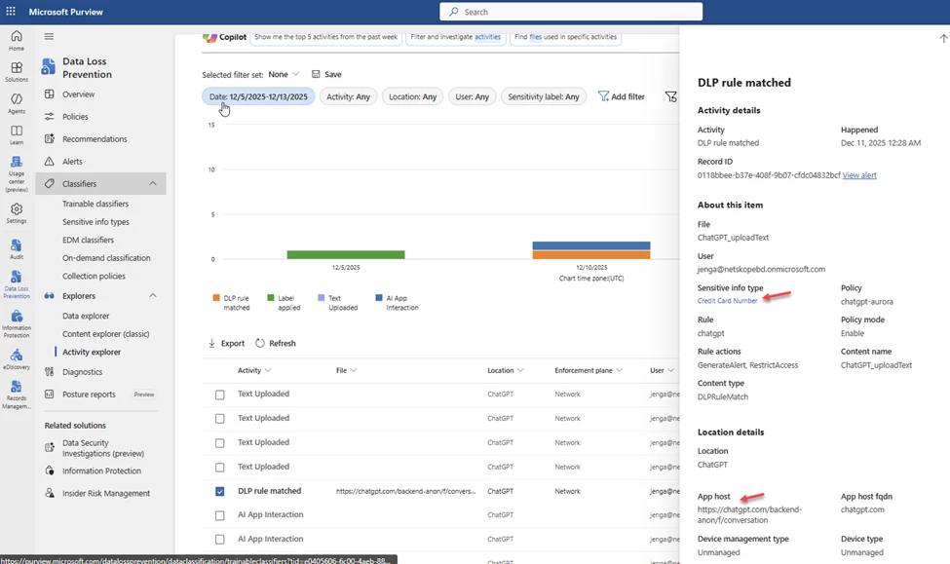Click 'Filter and investigate activities' prompt

coord(456,37)
